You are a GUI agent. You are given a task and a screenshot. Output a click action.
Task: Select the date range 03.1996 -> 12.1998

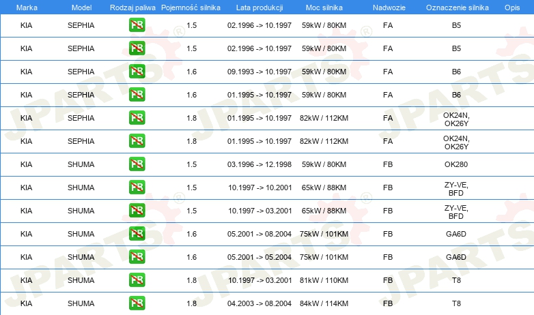click(259, 164)
